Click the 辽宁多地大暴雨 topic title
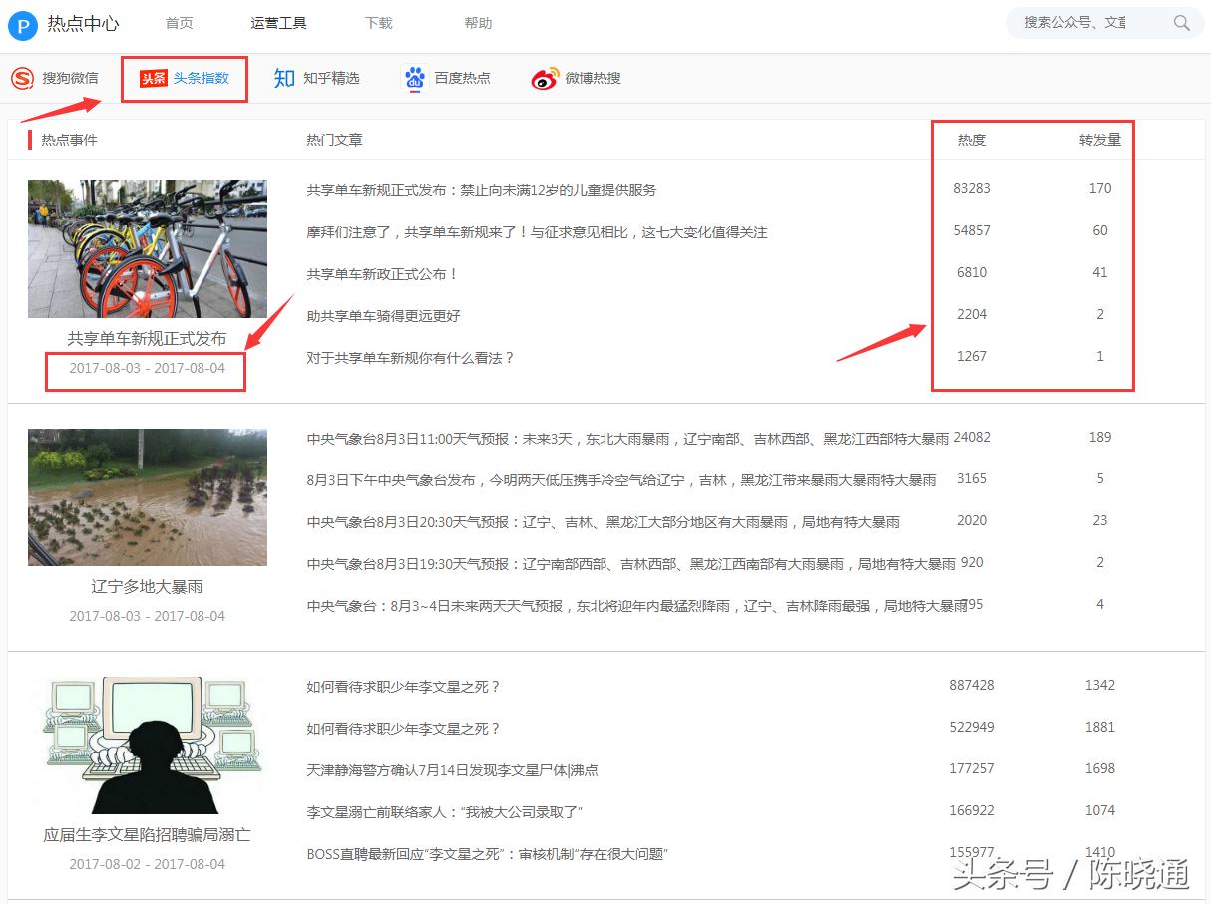The width and height of the screenshot is (1211, 904). pyautogui.click(x=147, y=586)
